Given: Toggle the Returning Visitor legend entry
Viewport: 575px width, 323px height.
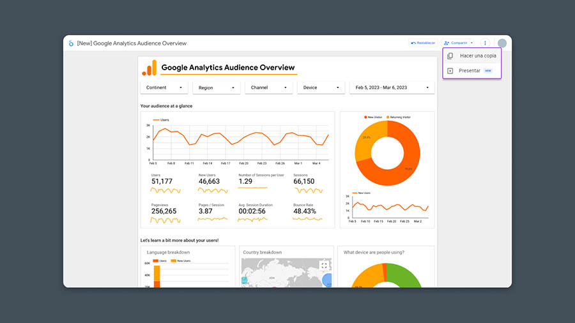Looking at the screenshot, I should pos(399,117).
